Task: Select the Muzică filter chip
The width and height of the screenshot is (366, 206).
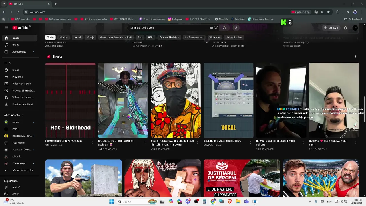Action: click(63, 37)
